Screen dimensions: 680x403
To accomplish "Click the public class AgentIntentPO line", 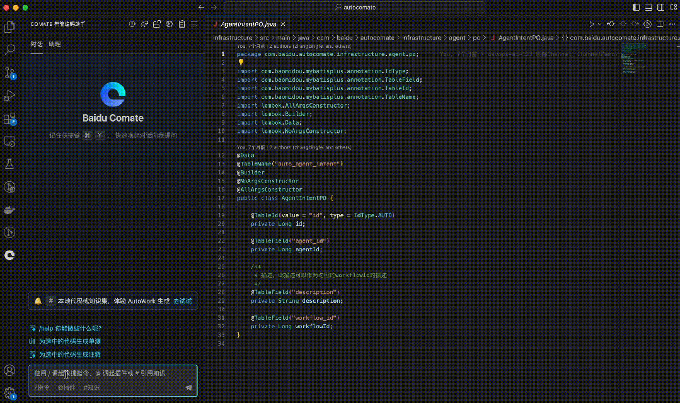I will coord(285,198).
